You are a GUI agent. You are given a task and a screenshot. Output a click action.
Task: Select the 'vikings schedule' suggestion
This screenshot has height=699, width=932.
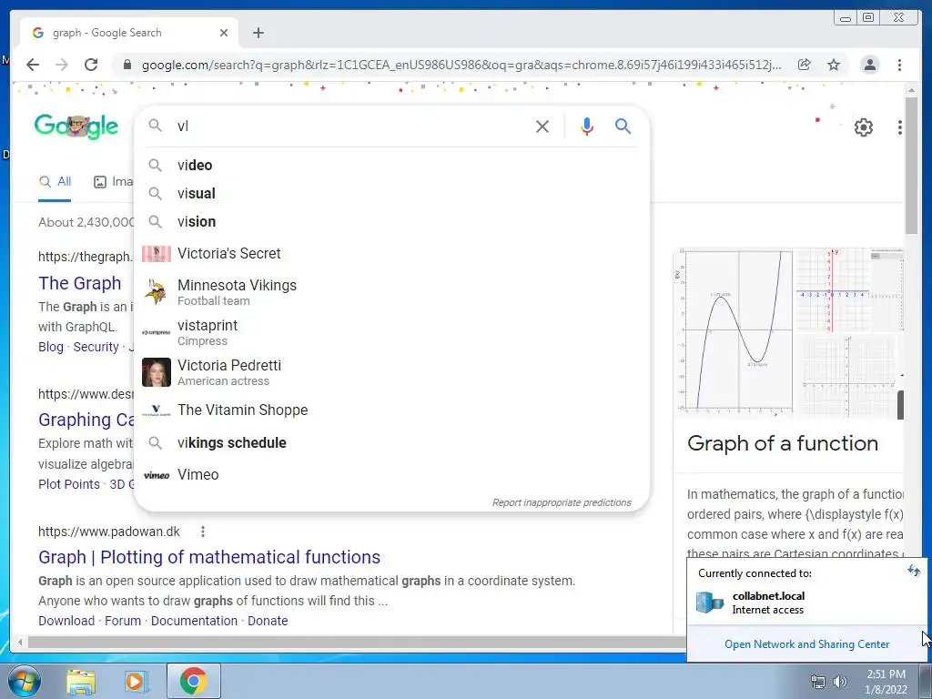coord(391,443)
